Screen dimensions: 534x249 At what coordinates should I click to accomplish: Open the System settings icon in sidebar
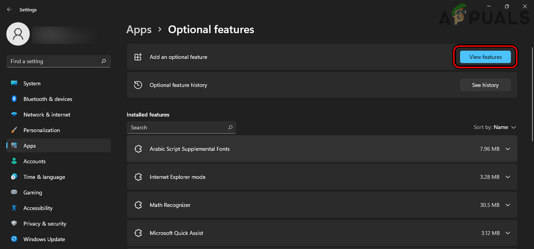click(14, 84)
